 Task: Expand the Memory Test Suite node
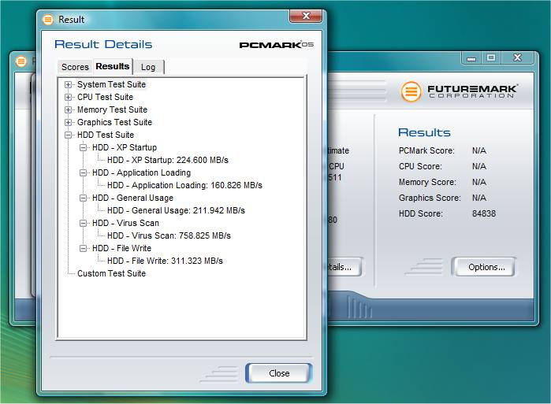(68, 110)
